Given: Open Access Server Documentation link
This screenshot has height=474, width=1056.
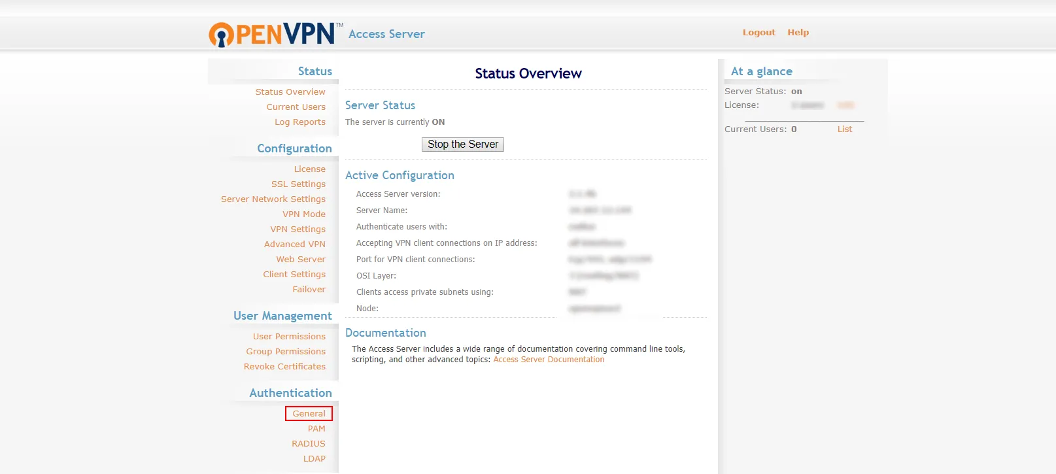Looking at the screenshot, I should [549, 360].
